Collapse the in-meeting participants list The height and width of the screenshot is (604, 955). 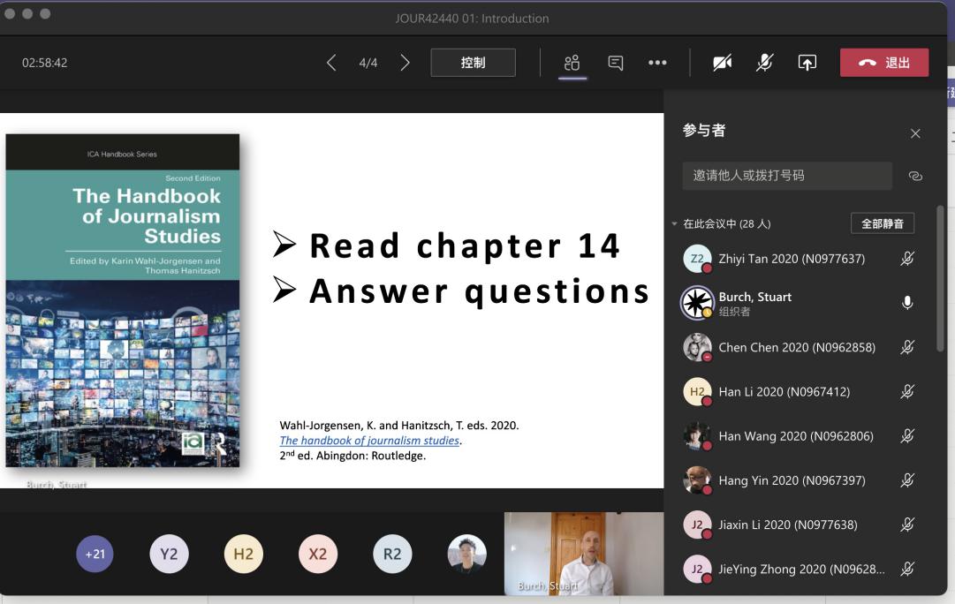(x=675, y=224)
